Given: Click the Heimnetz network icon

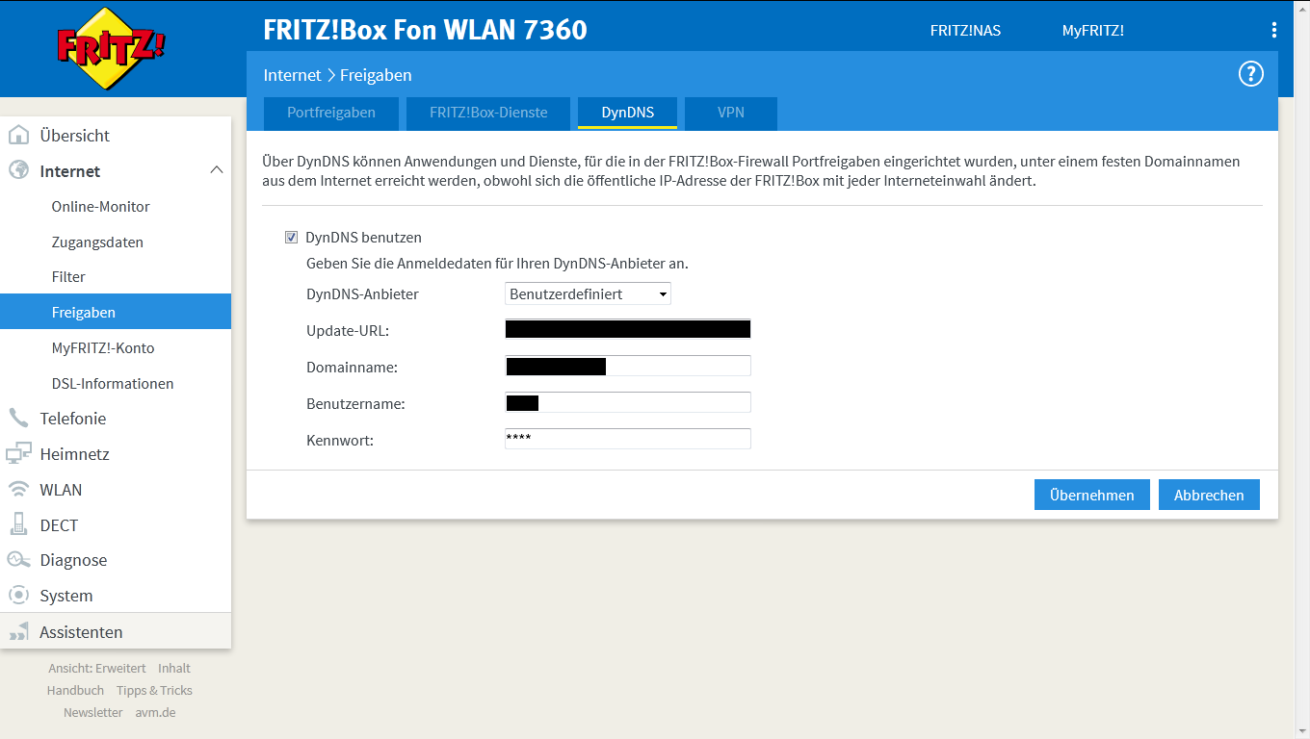Looking at the screenshot, I should pos(19,453).
